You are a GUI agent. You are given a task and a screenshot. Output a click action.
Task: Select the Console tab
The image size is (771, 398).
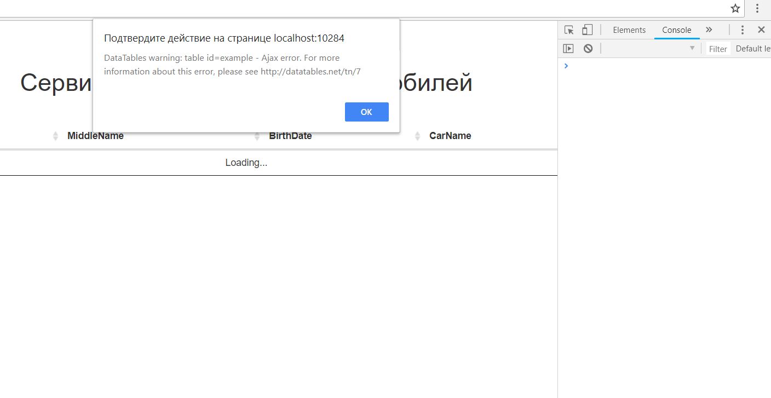(x=677, y=30)
